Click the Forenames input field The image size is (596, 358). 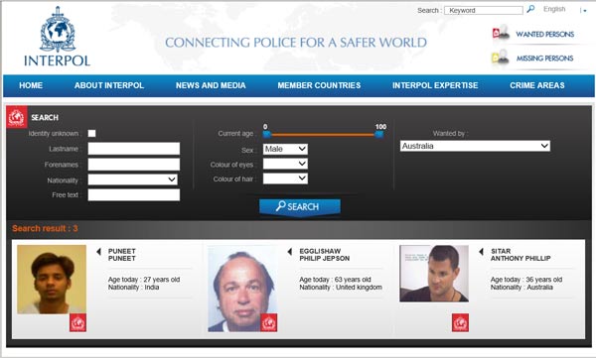pos(134,165)
